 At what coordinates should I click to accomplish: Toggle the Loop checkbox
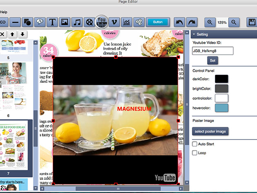pos(195,153)
